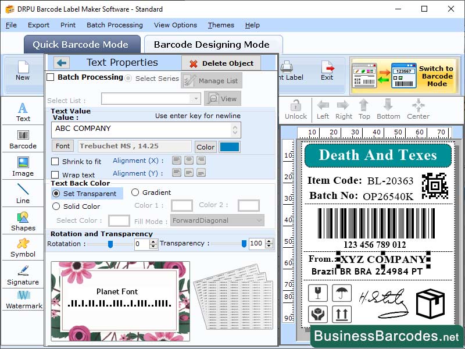This screenshot has height=349, width=465.
Task: Open the Batch Processing menu
Action: 115,25
